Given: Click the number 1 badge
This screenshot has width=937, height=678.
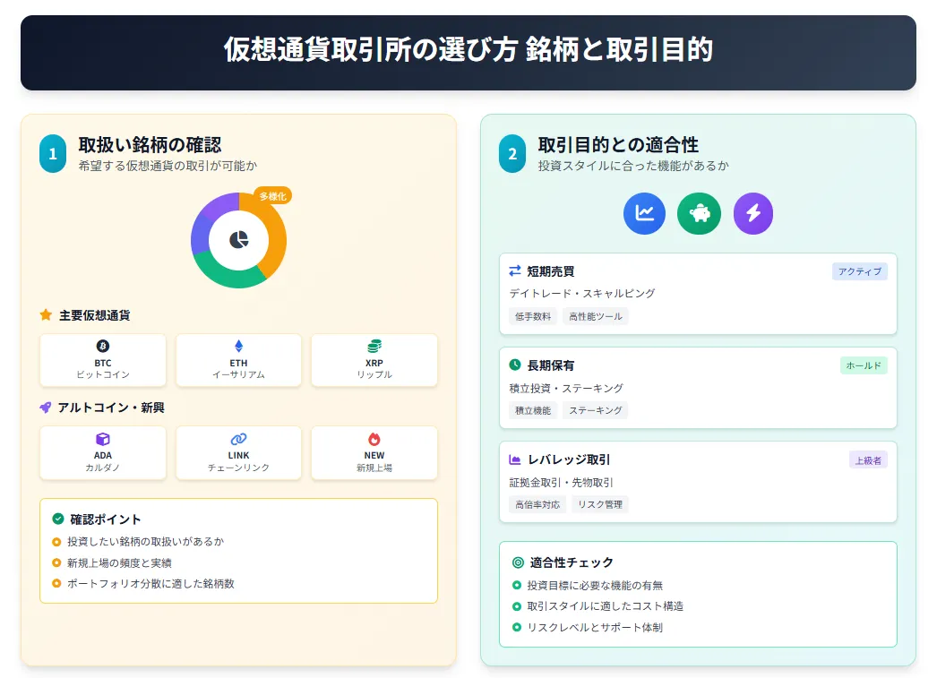Looking at the screenshot, I should (x=53, y=153).
